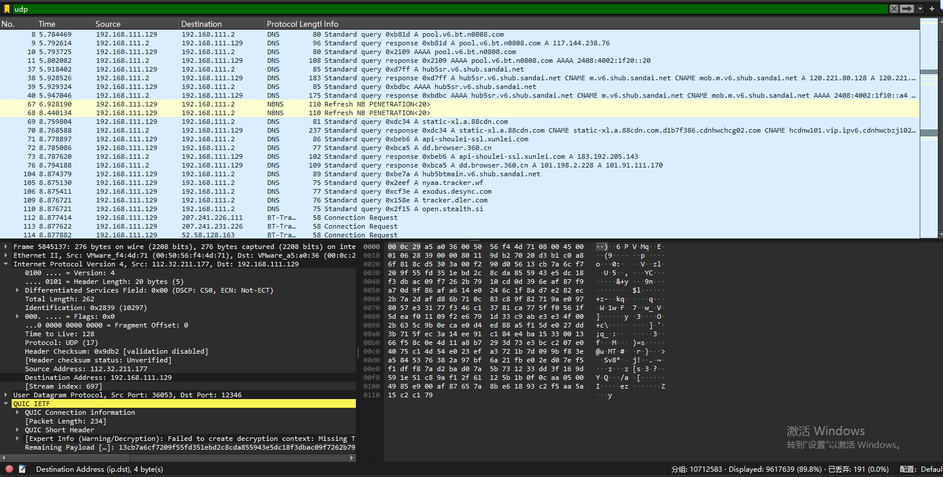Apply the display filter with arrow button
The width and height of the screenshot is (943, 477).
[906, 9]
